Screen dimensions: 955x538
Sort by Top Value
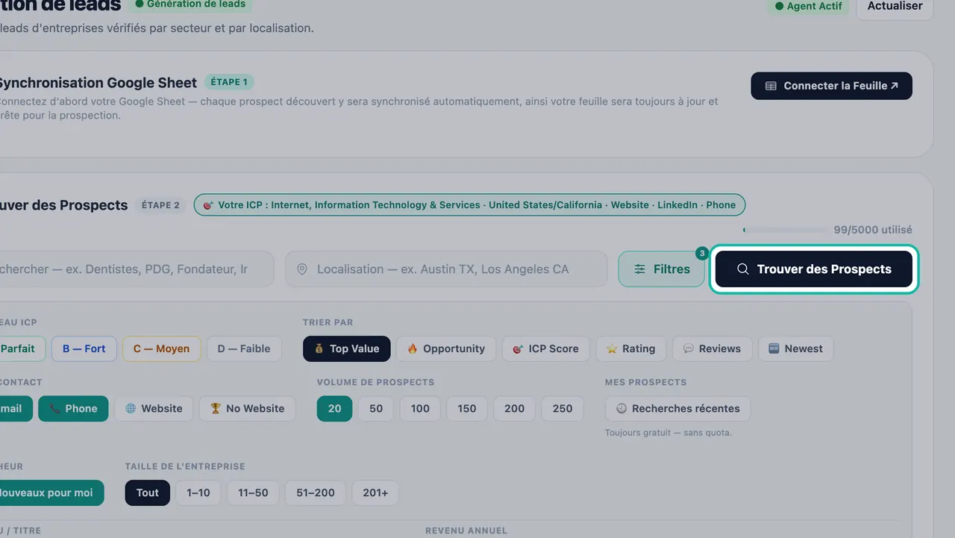coord(346,348)
